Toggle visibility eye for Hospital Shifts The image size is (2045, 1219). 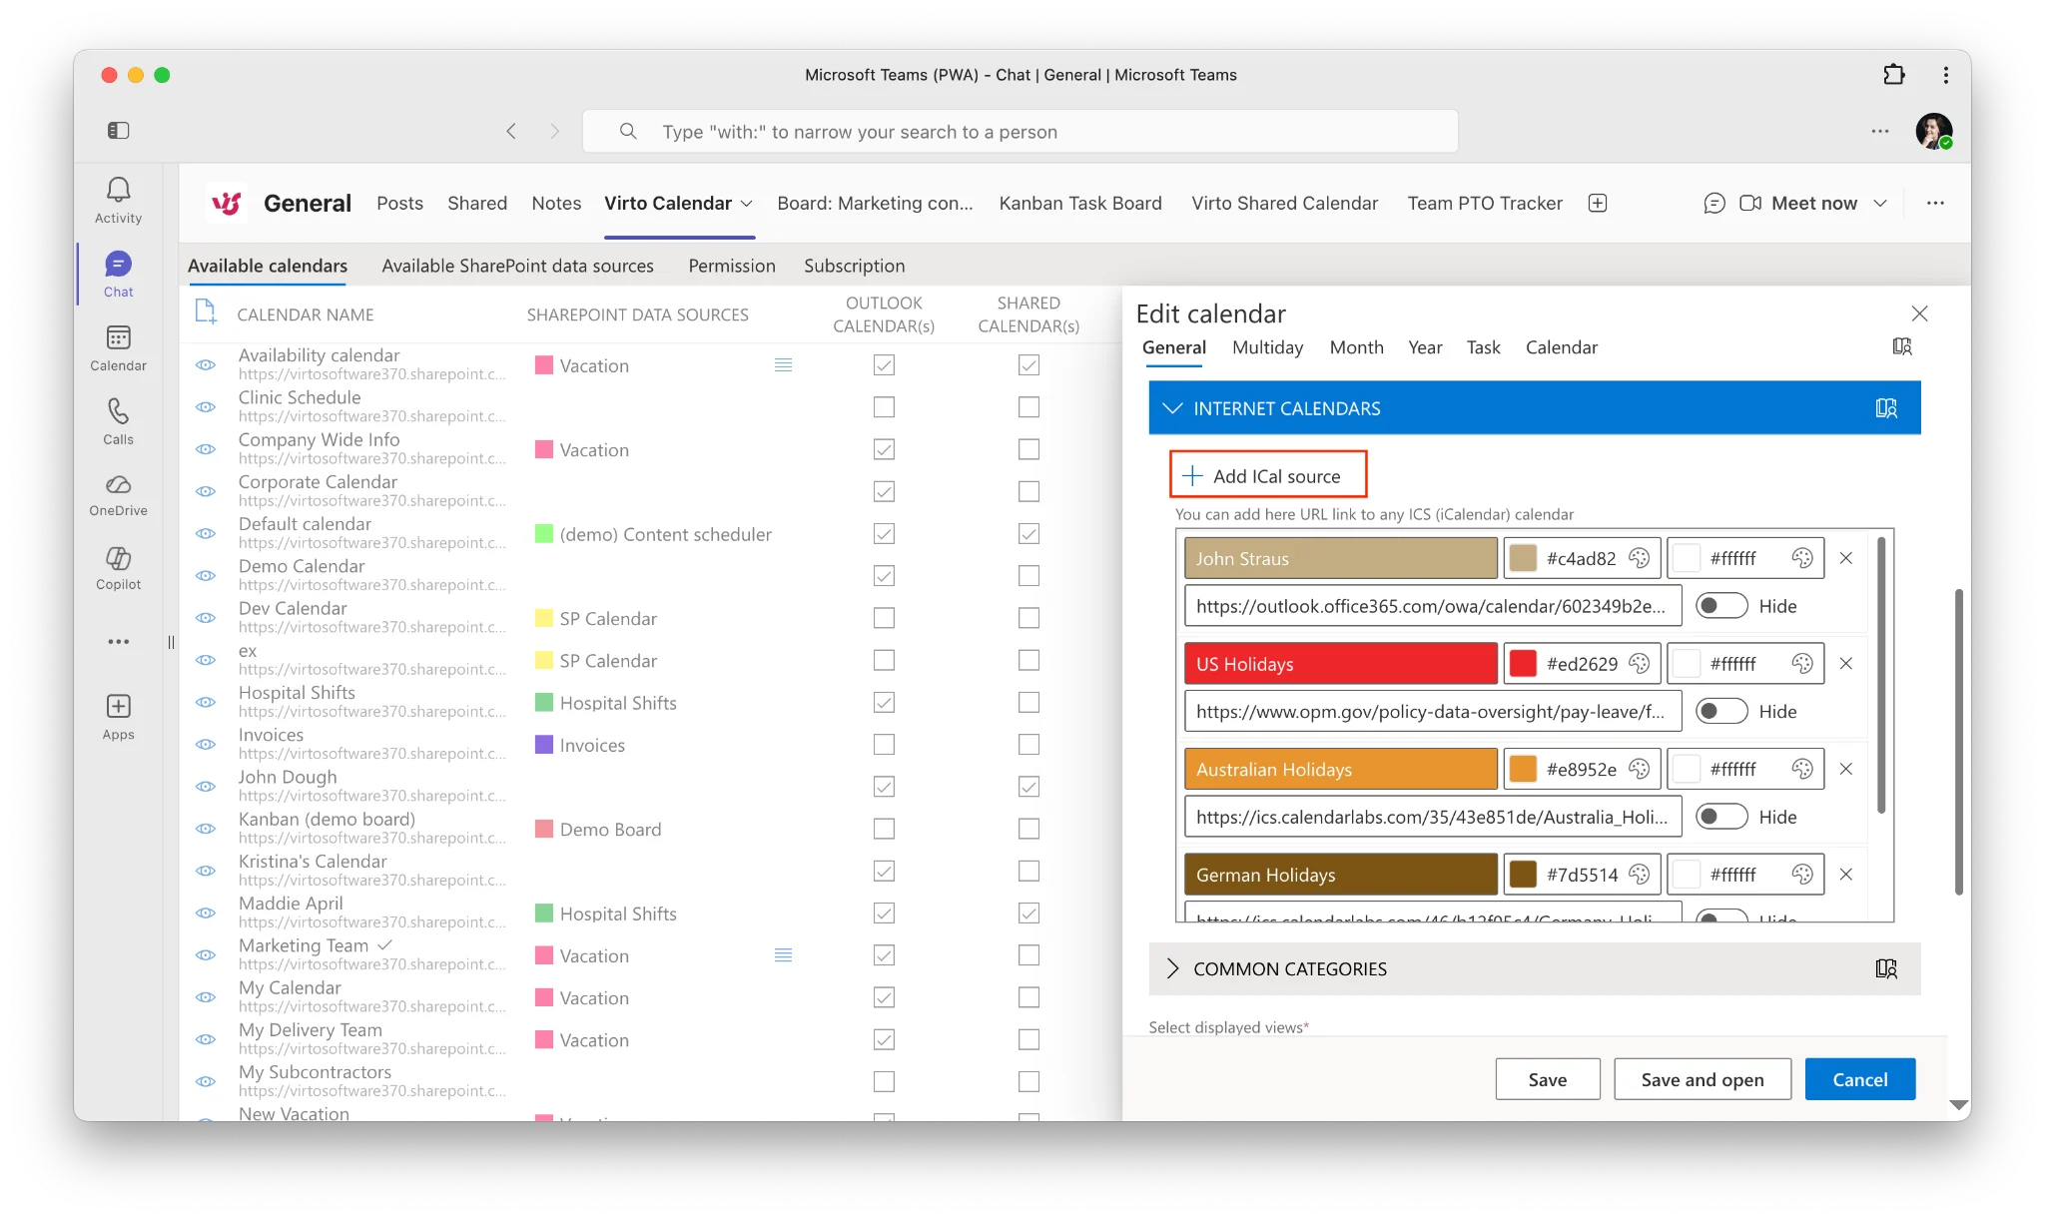[x=206, y=702]
